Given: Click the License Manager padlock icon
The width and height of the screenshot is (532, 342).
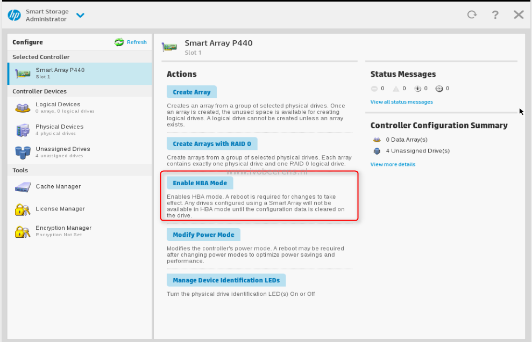Looking at the screenshot, I should [23, 209].
